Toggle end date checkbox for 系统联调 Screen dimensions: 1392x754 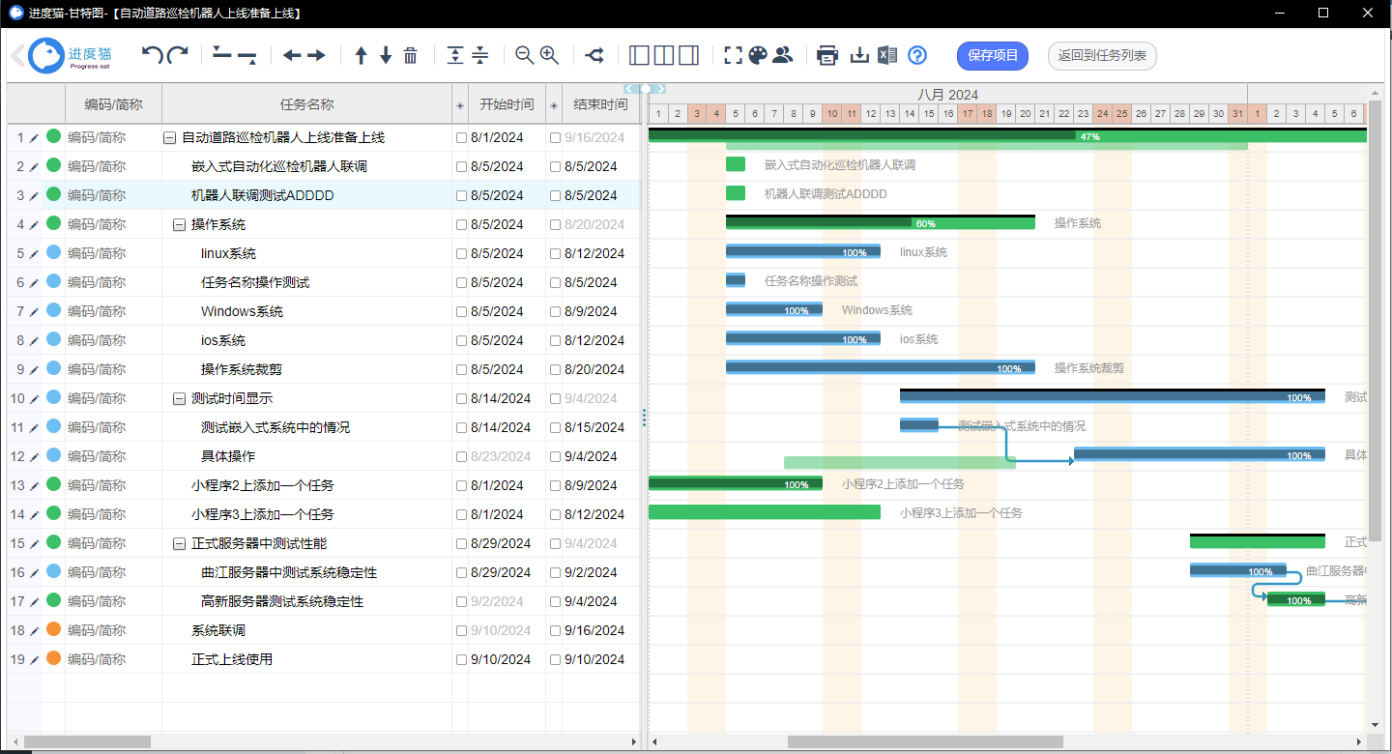pyautogui.click(x=555, y=630)
